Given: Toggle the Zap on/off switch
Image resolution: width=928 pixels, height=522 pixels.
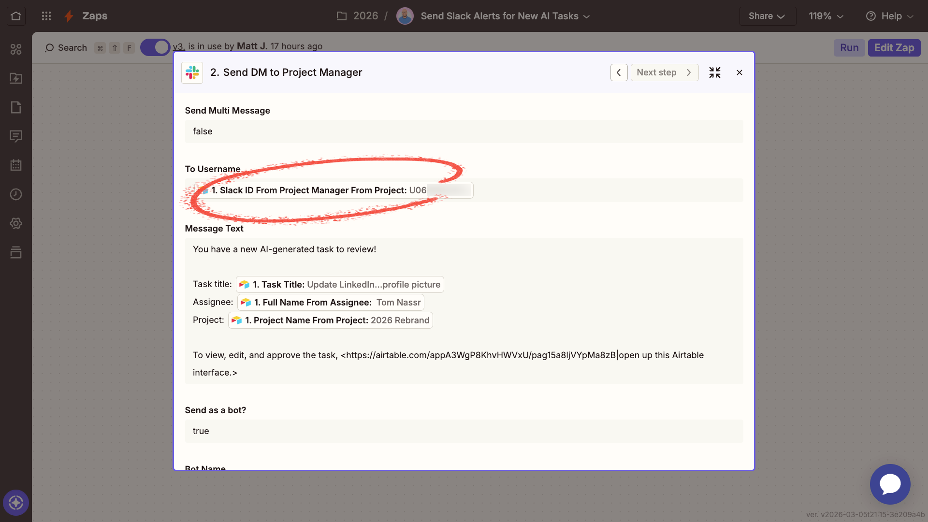Looking at the screenshot, I should click(x=155, y=47).
